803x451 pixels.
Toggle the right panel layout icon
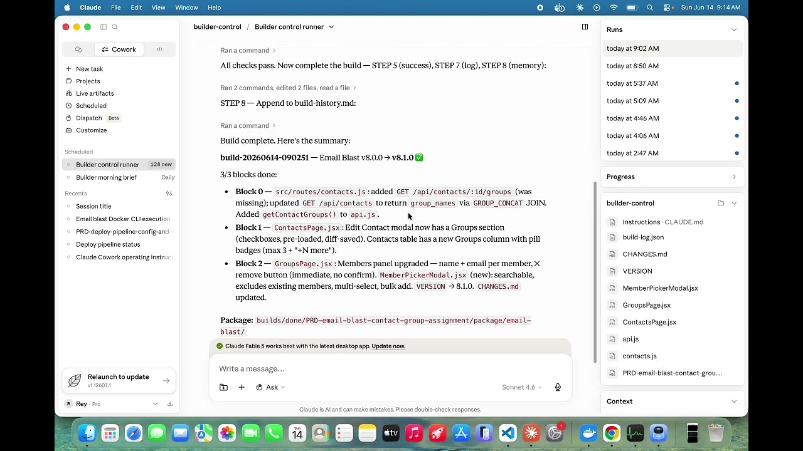[585, 27]
